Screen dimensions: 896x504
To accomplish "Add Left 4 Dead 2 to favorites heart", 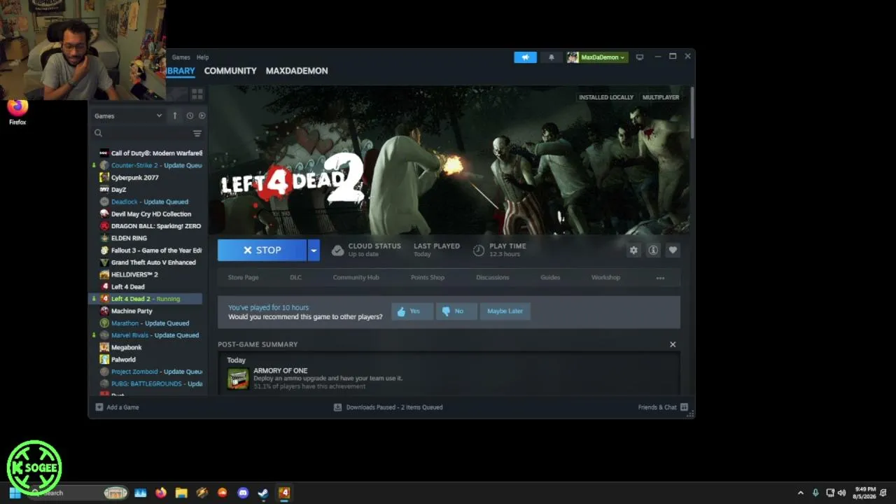I will point(673,250).
